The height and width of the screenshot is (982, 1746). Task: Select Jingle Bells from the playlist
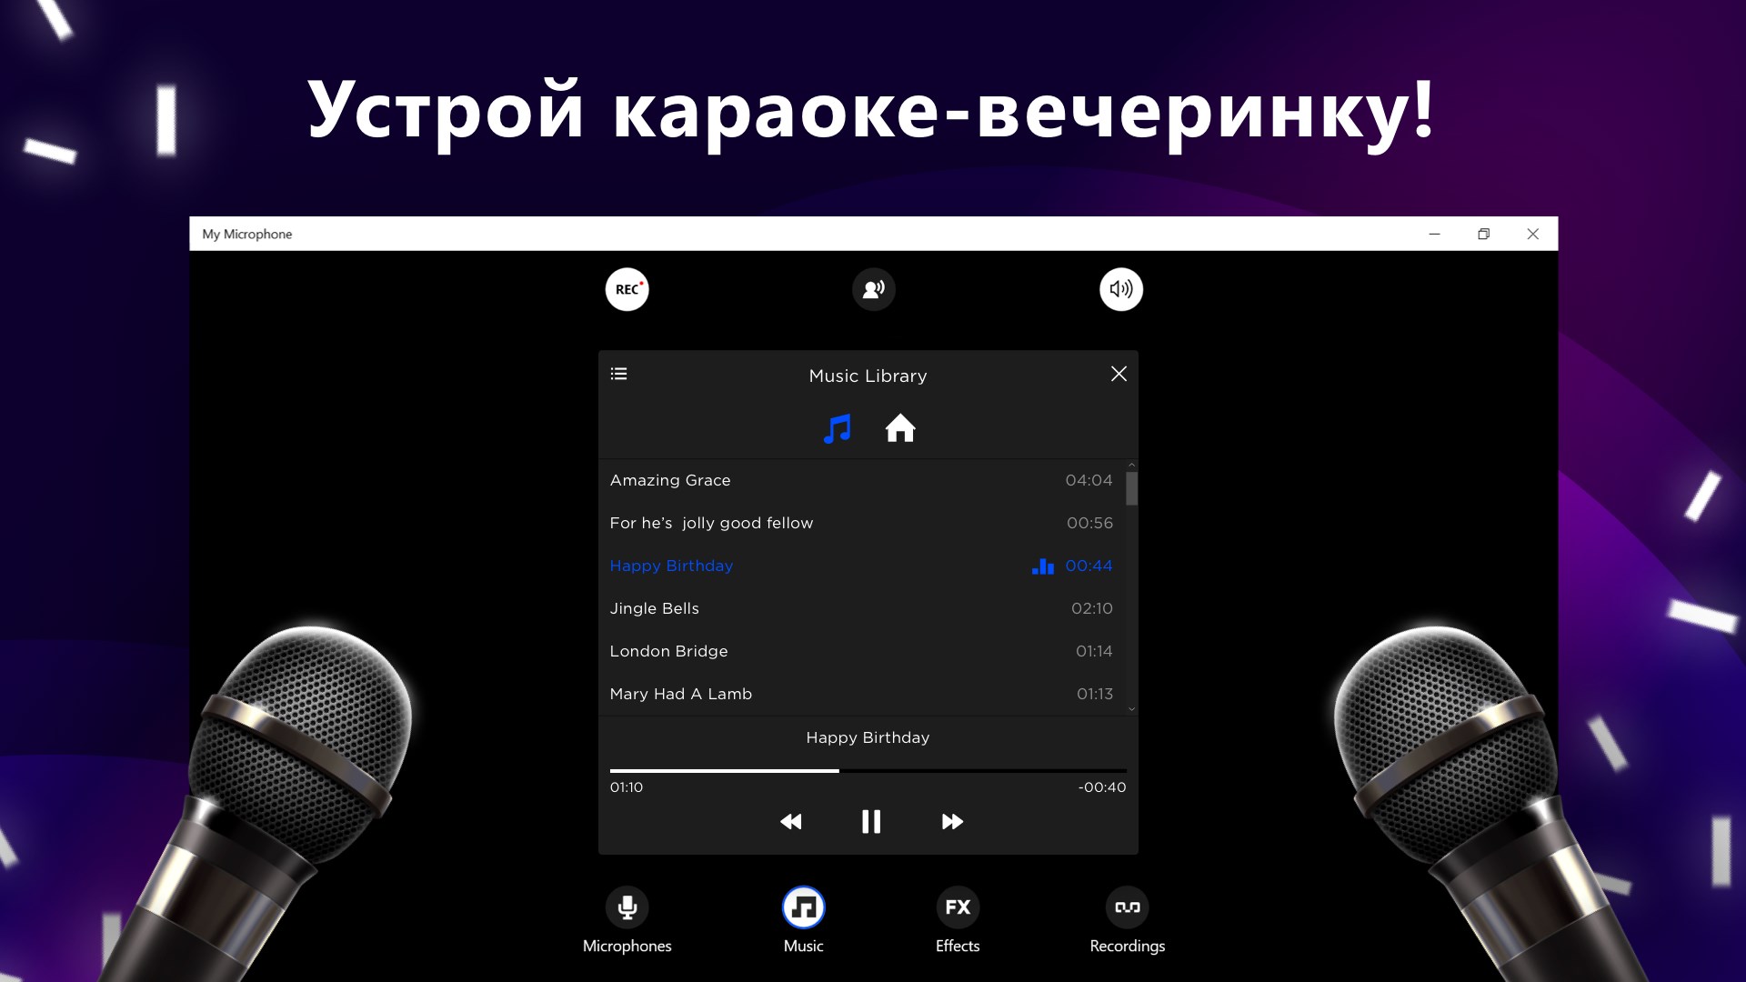[x=654, y=608]
